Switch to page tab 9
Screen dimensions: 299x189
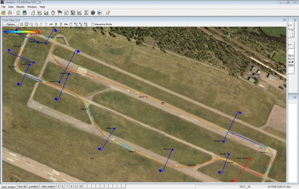[76, 186]
